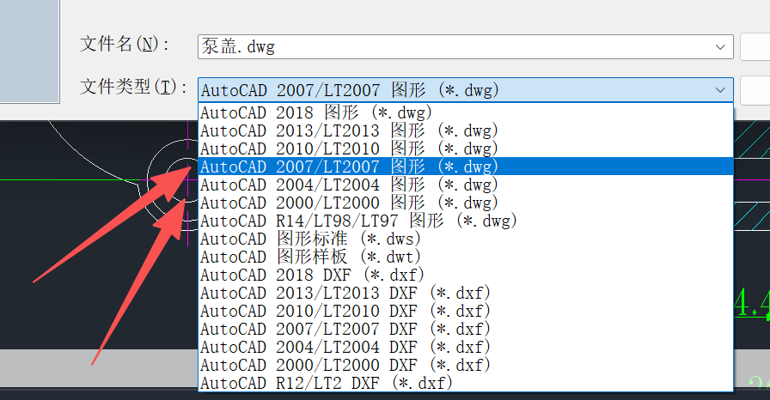The width and height of the screenshot is (770, 400).
Task: Select AutoCAD 图形标准 (*.dws) file type
Action: pos(466,239)
